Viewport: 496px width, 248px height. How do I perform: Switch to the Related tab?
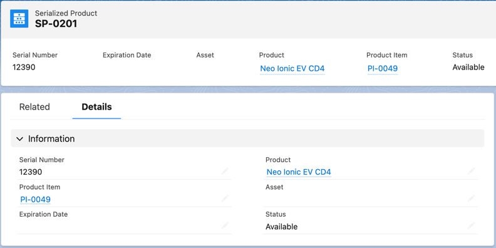pos(34,107)
